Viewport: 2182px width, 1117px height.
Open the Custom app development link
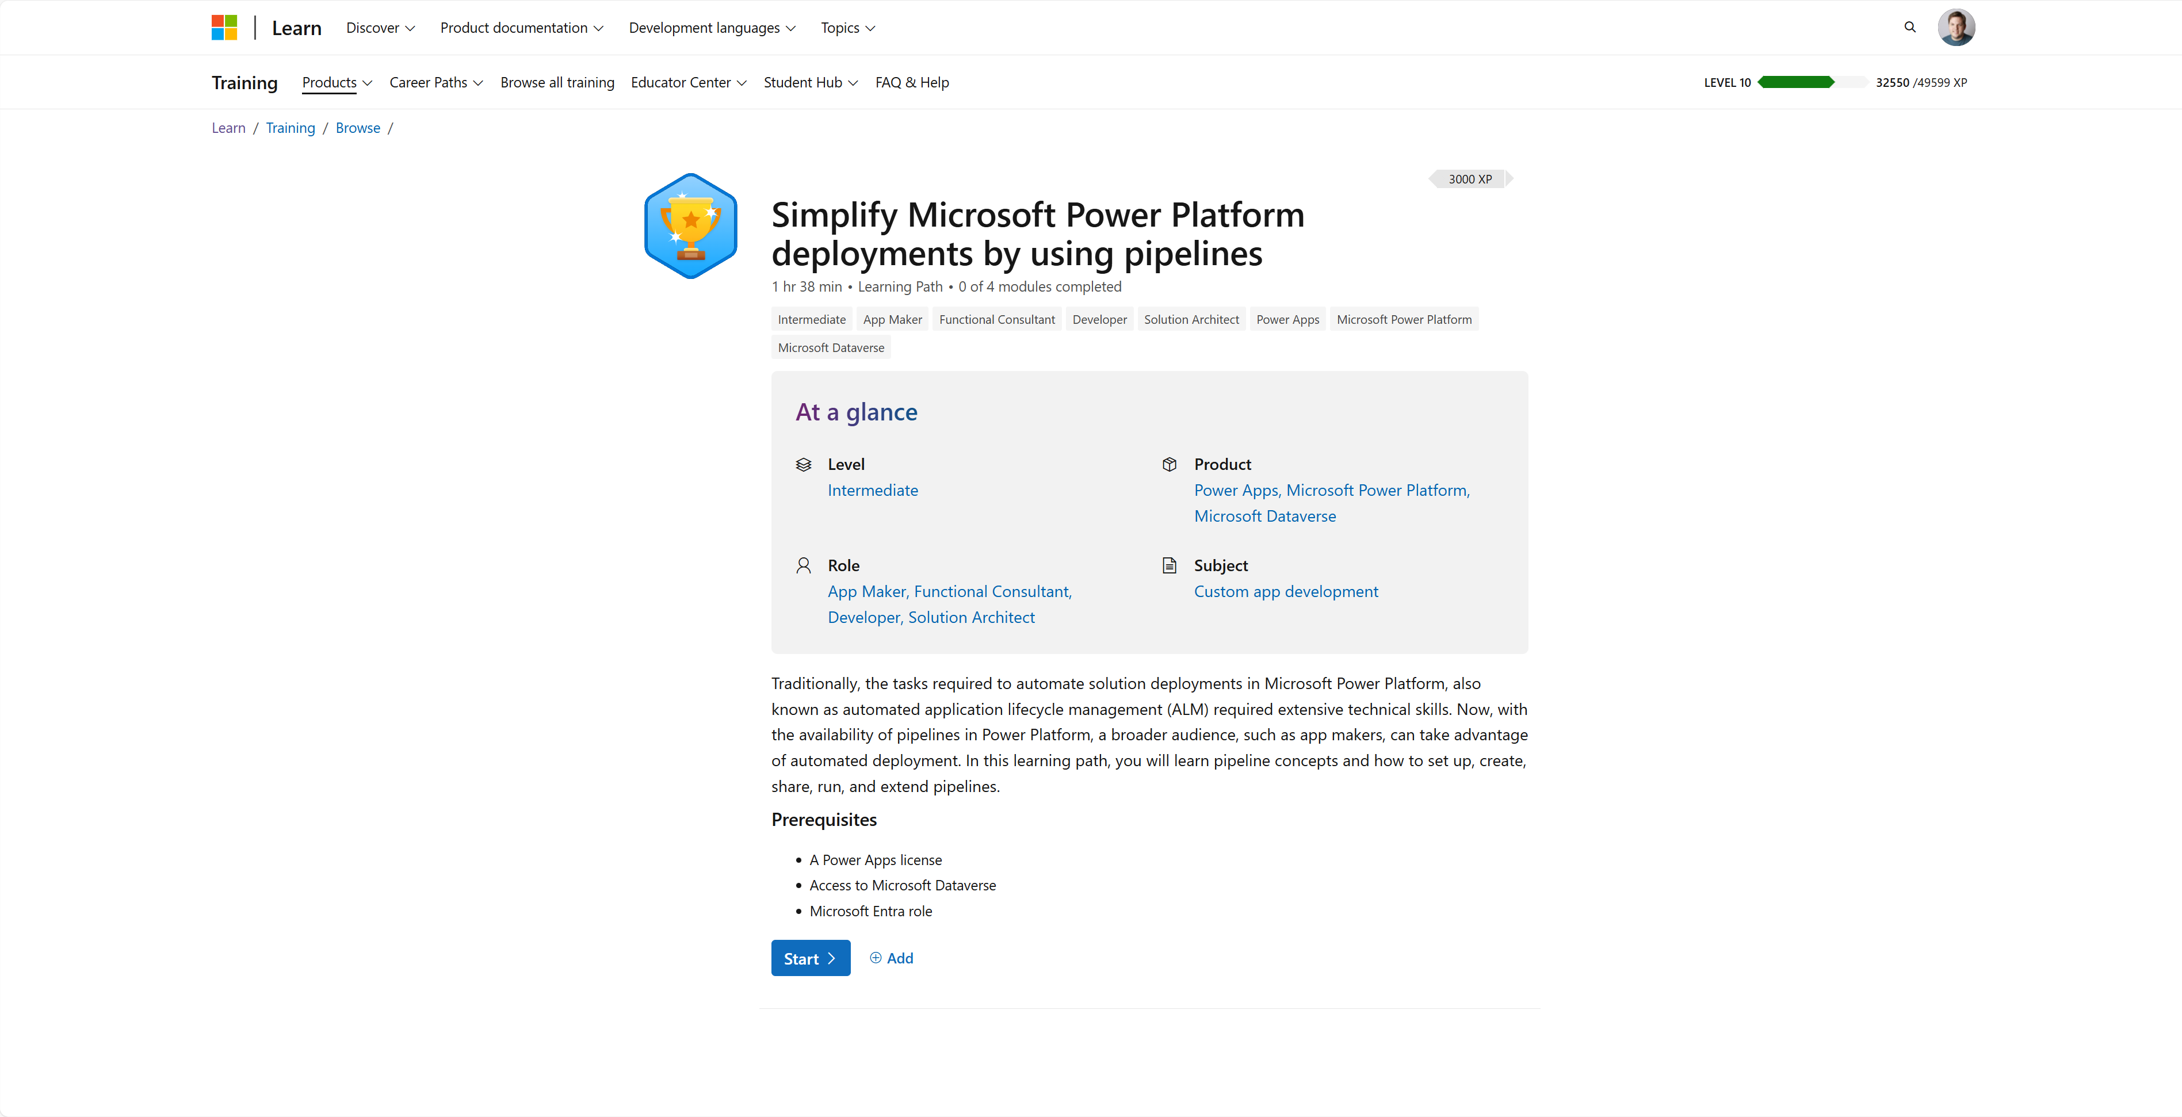coord(1286,591)
